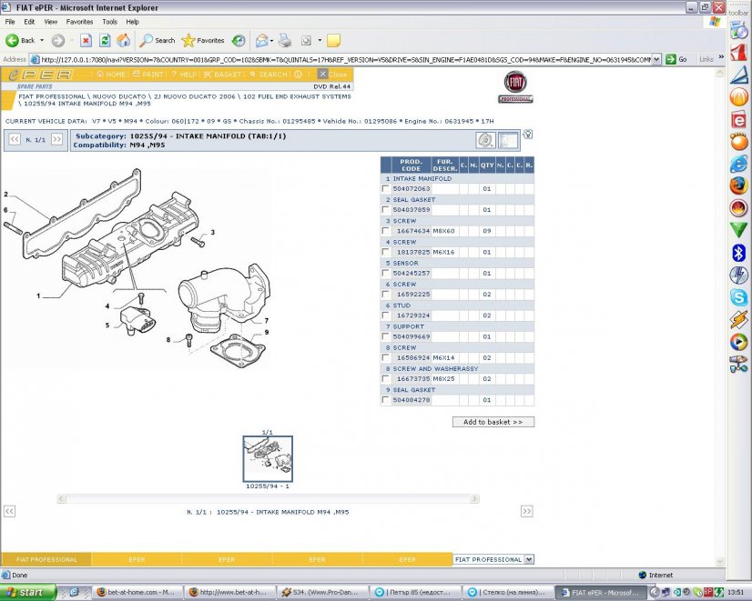Click the ePER Home icon button
The width and height of the screenshot is (752, 601).
point(111,75)
